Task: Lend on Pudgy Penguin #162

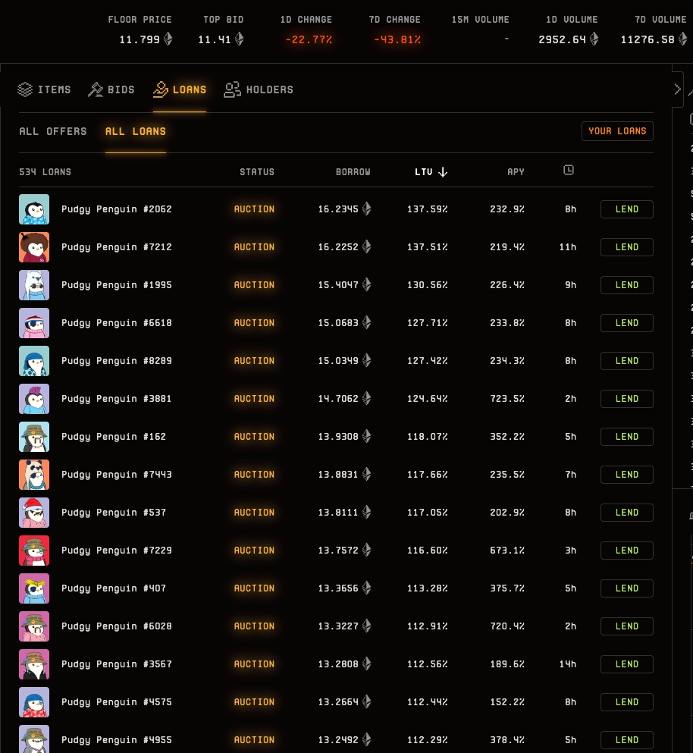Action: [x=627, y=437]
